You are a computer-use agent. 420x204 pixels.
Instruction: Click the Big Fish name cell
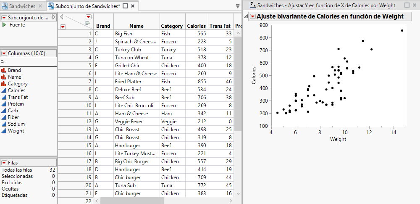(x=136, y=34)
